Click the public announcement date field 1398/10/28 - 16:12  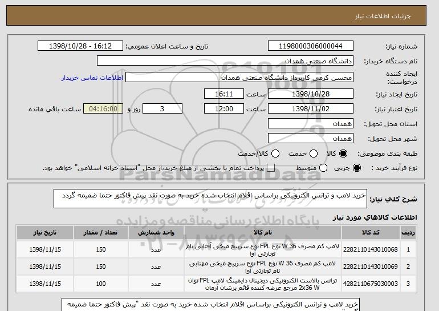pyautogui.click(x=80, y=46)
